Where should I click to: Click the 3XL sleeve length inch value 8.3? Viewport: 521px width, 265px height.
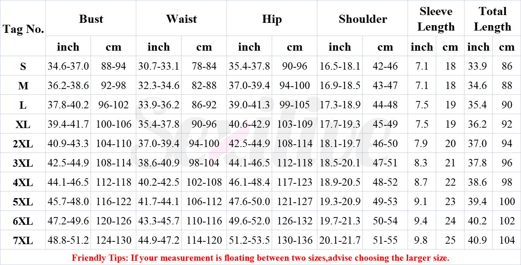coord(422,163)
